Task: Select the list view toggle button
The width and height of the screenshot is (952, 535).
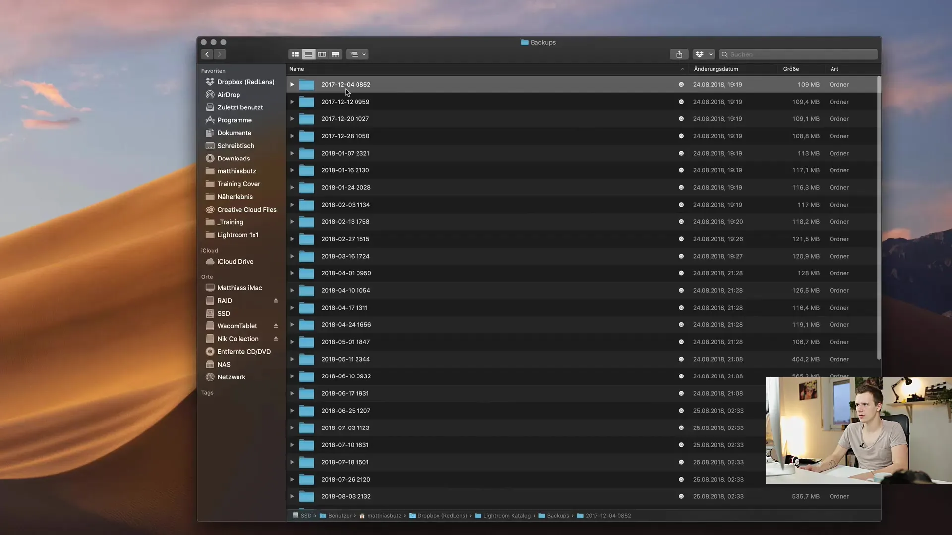Action: click(x=308, y=54)
